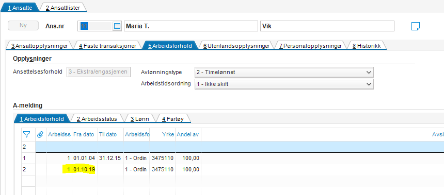The image size is (444, 195).
Task: Click the Ny button
Action: 23,25
